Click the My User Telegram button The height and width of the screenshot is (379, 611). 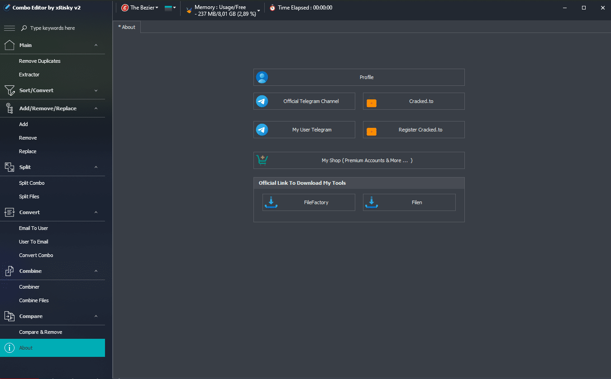pyautogui.click(x=304, y=130)
